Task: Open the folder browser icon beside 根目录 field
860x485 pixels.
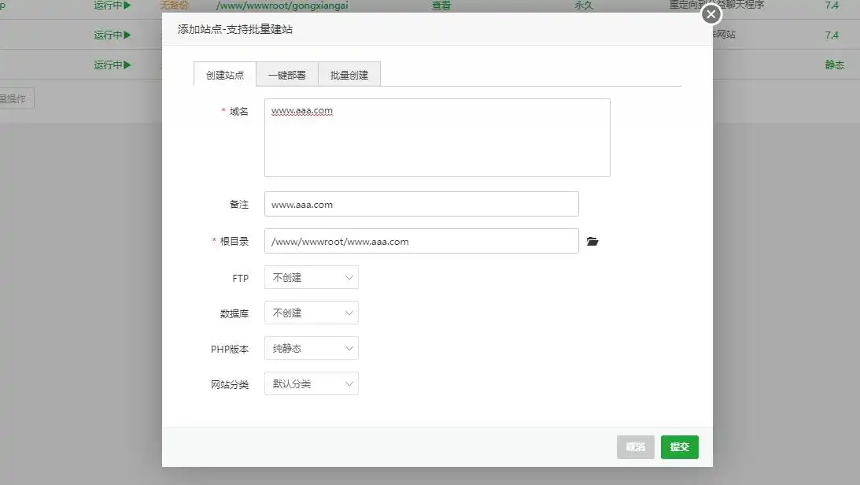Action: click(x=592, y=242)
